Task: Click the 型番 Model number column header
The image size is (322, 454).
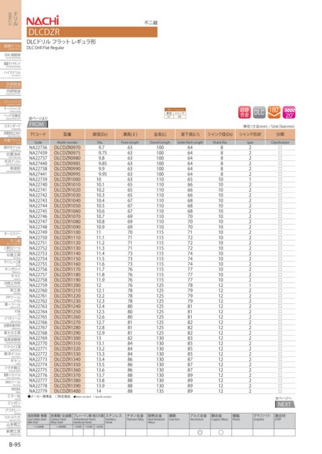Action: [67, 137]
